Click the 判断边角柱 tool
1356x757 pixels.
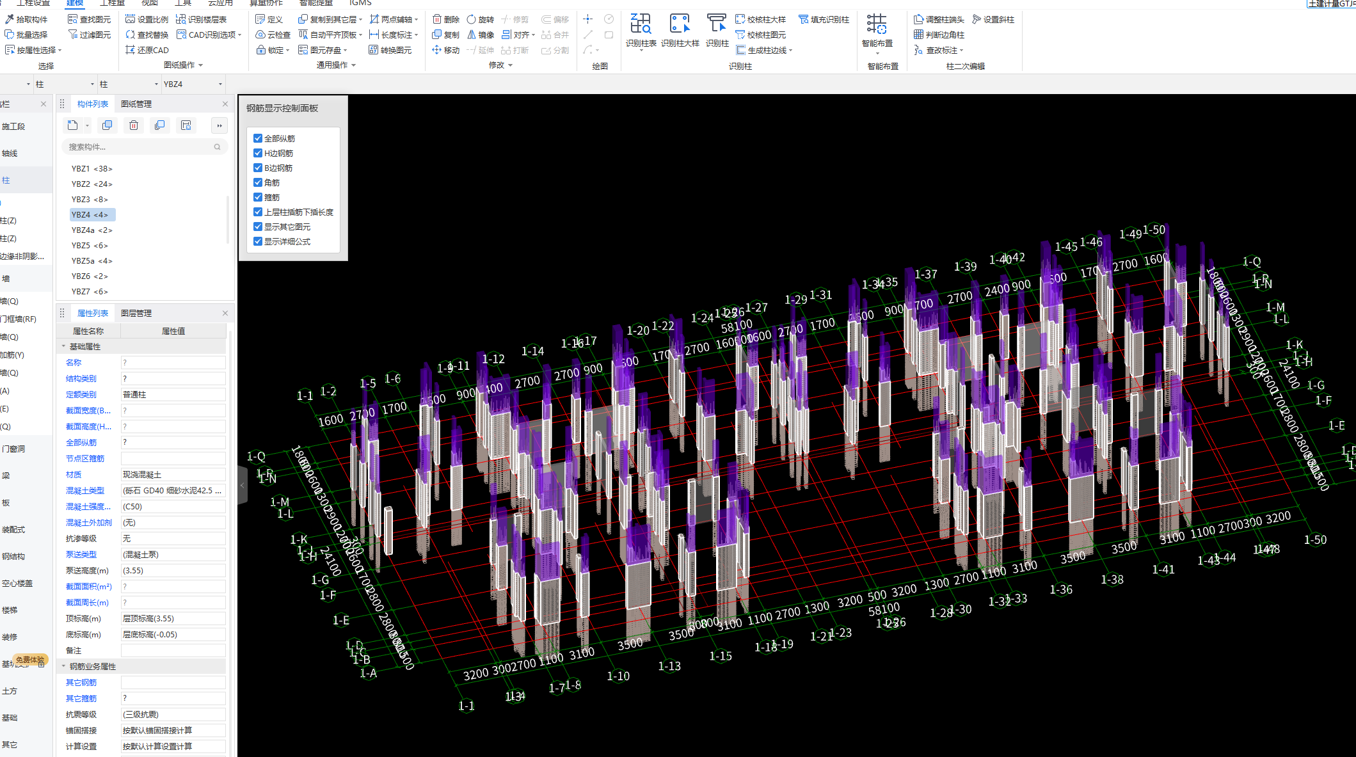pyautogui.click(x=939, y=35)
